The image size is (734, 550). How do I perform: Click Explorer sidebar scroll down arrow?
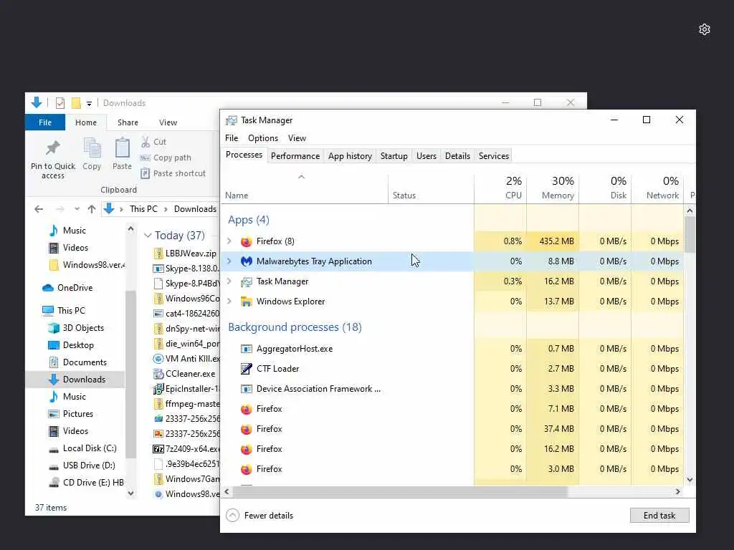point(130,493)
